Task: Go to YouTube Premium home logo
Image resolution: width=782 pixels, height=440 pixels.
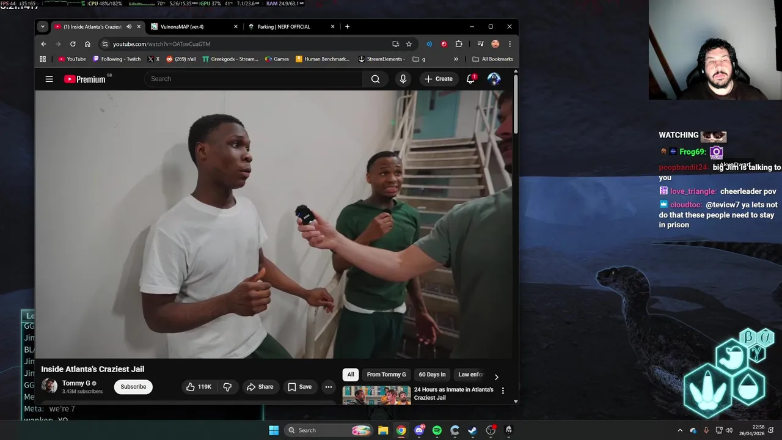Action: click(84, 79)
